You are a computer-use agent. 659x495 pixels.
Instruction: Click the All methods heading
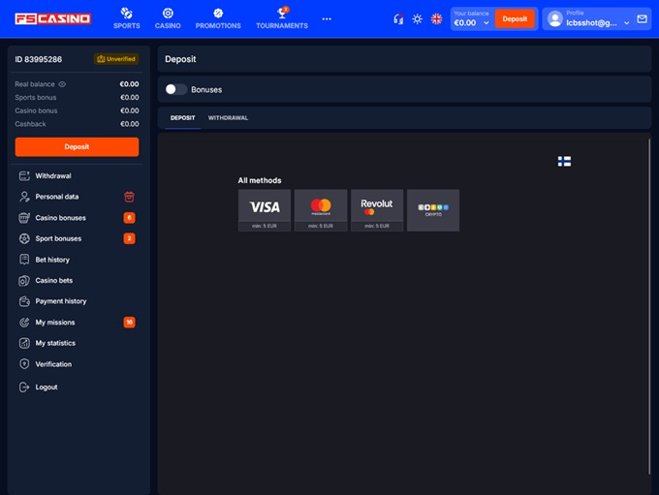tap(260, 180)
